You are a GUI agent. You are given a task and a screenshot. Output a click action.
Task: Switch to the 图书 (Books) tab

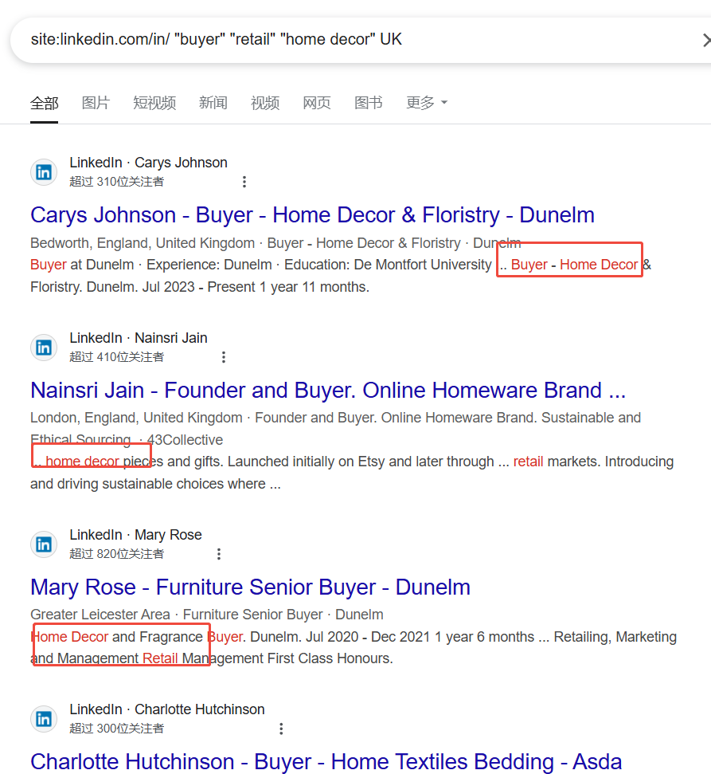point(369,103)
